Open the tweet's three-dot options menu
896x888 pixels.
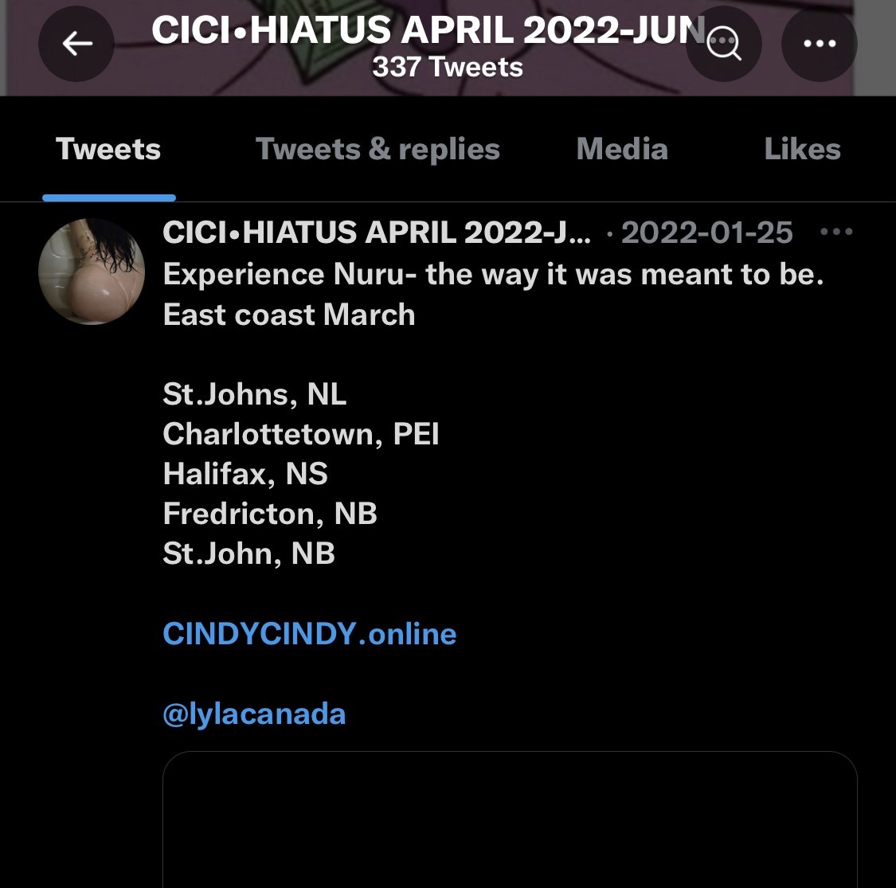click(x=835, y=233)
